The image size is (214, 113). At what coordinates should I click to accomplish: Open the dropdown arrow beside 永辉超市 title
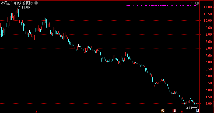(36, 3)
